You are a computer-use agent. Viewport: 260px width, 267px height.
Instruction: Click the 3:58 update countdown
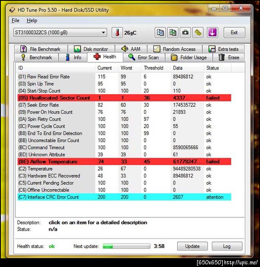159,246
